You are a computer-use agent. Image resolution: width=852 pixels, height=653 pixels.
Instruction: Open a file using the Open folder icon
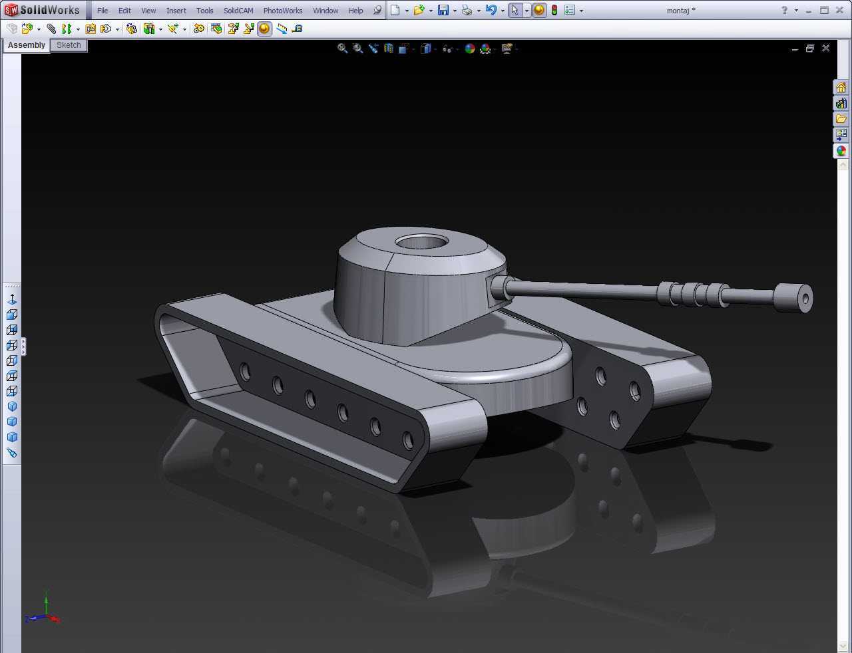(x=419, y=10)
